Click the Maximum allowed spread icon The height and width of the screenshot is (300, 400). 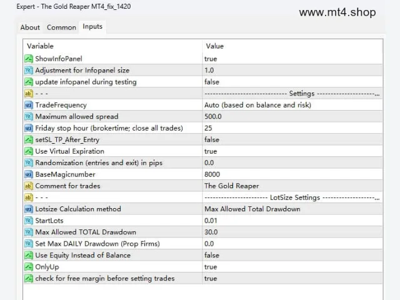(29, 117)
